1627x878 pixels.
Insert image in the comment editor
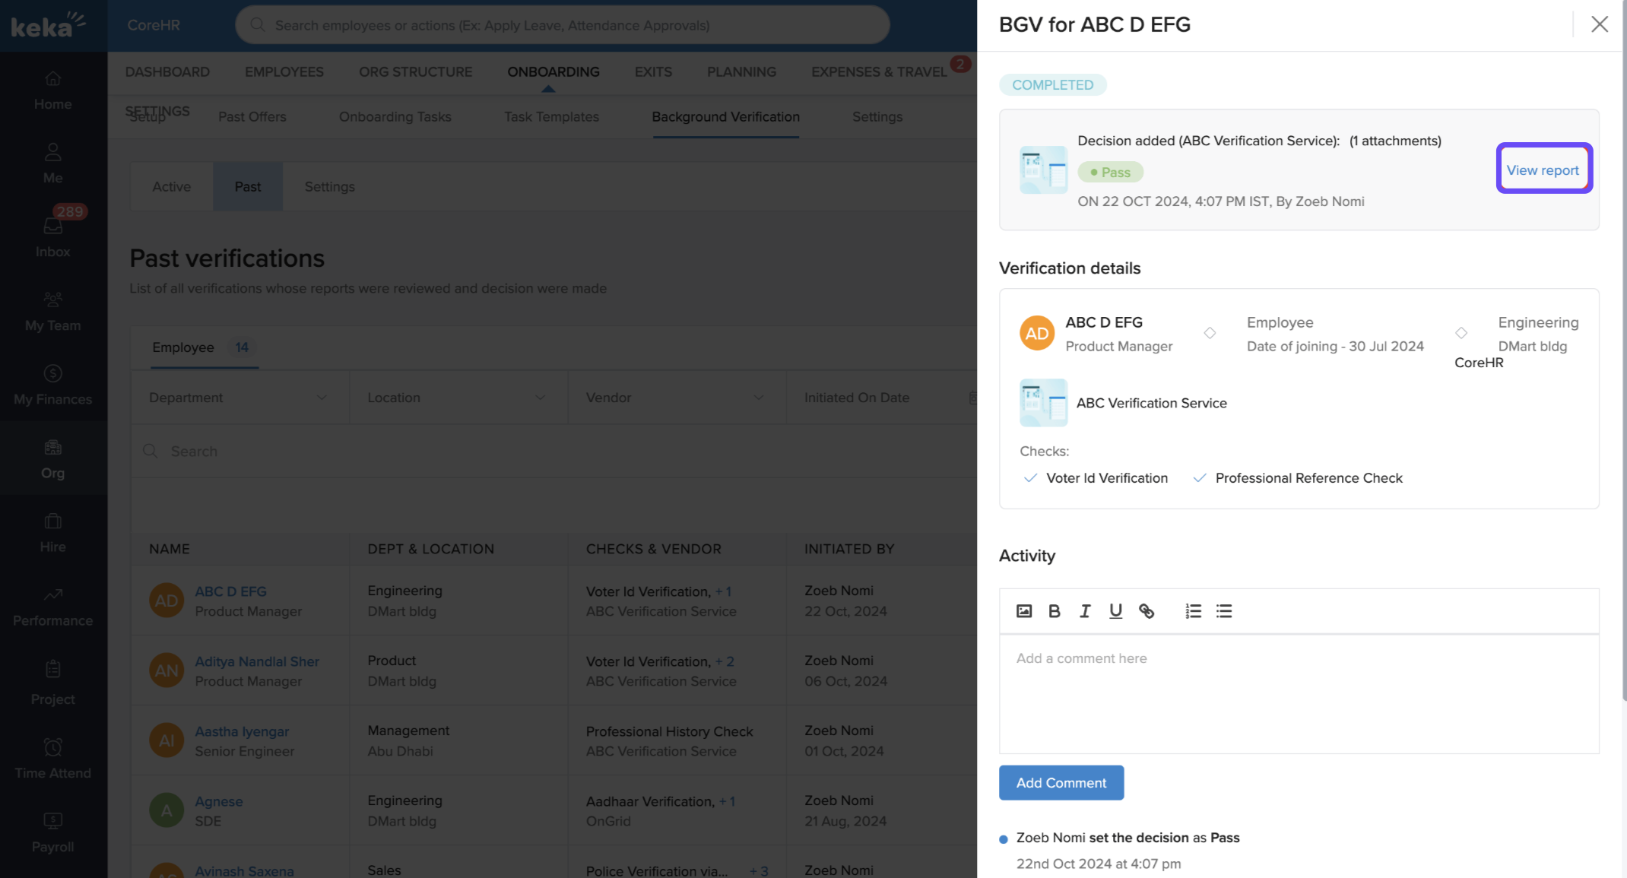click(x=1024, y=611)
